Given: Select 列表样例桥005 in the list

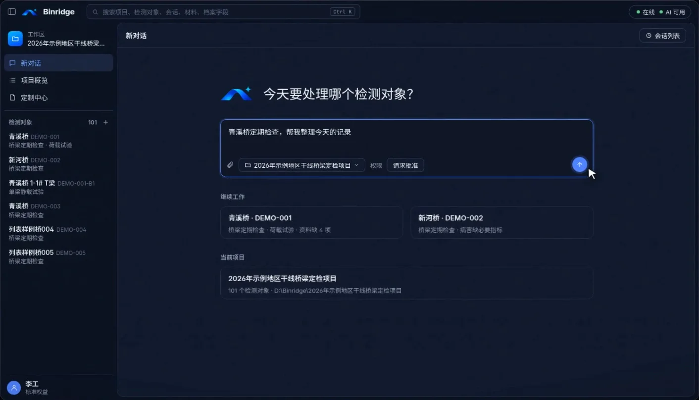Looking at the screenshot, I should [x=59, y=257].
